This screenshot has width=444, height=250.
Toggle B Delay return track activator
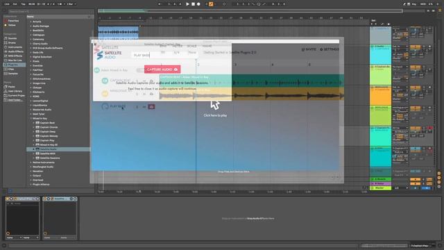(x=416, y=183)
